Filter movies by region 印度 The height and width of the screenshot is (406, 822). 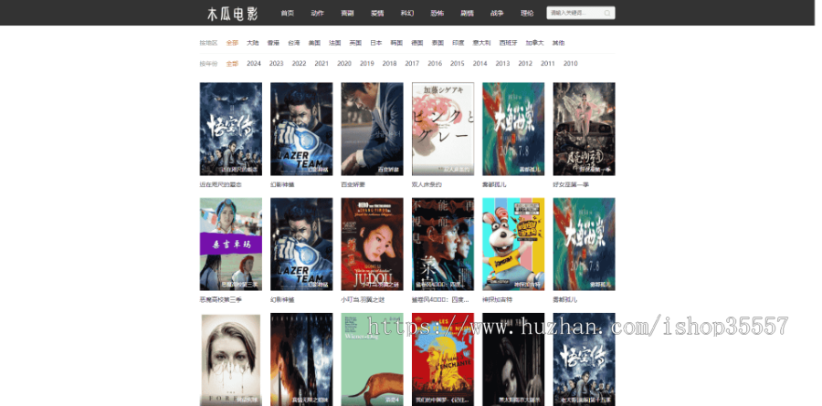coord(458,43)
